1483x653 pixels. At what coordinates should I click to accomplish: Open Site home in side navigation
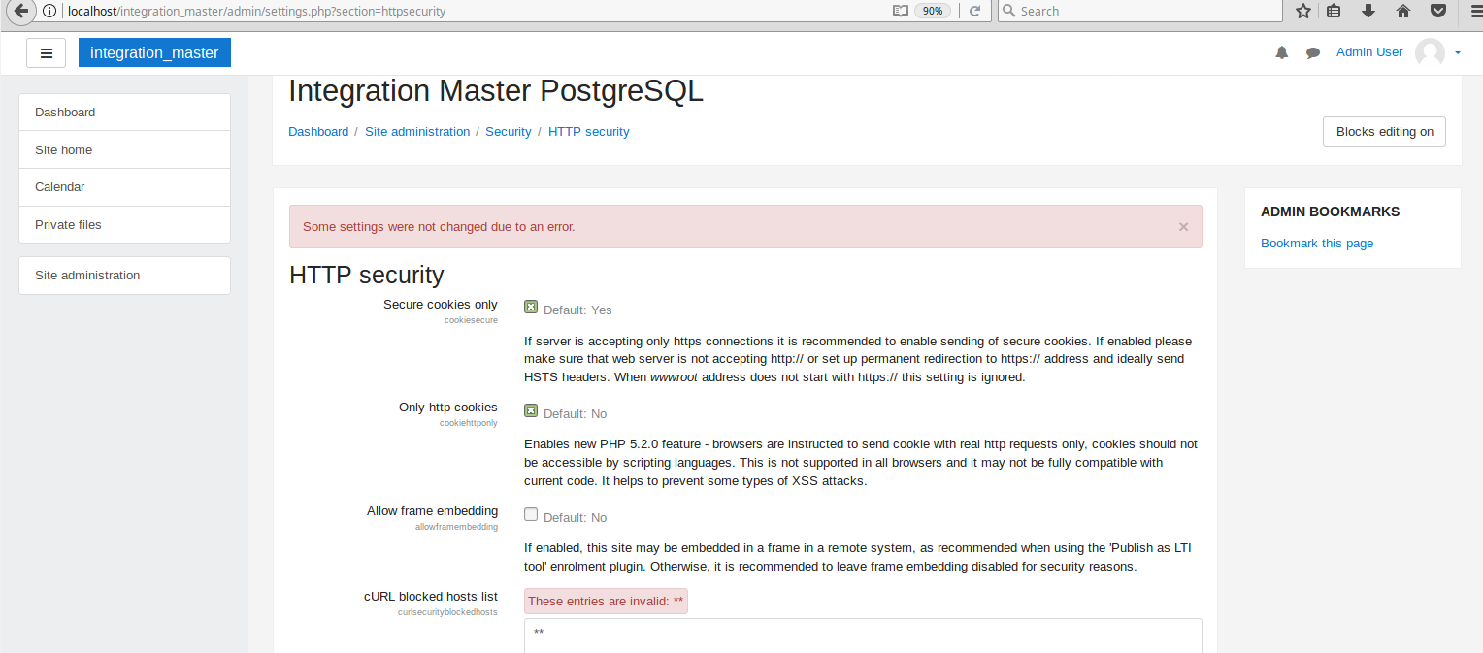click(x=124, y=149)
